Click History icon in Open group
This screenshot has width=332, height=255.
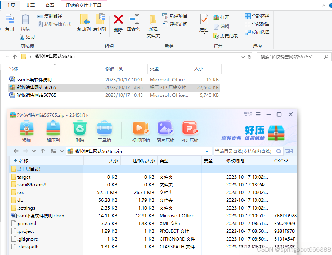pos(216,36)
